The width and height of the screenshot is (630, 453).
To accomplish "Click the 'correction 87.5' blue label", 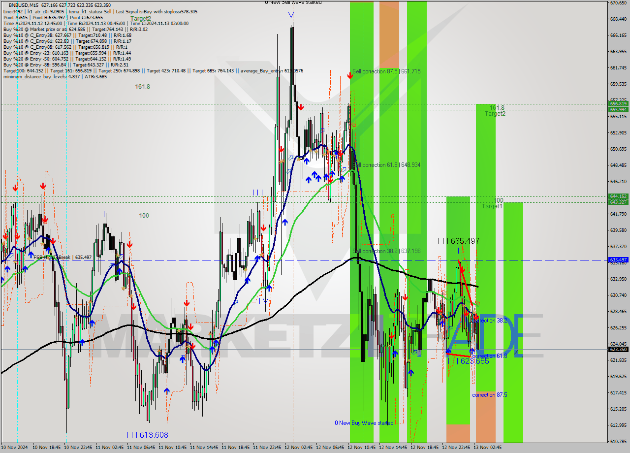I will coord(490,395).
